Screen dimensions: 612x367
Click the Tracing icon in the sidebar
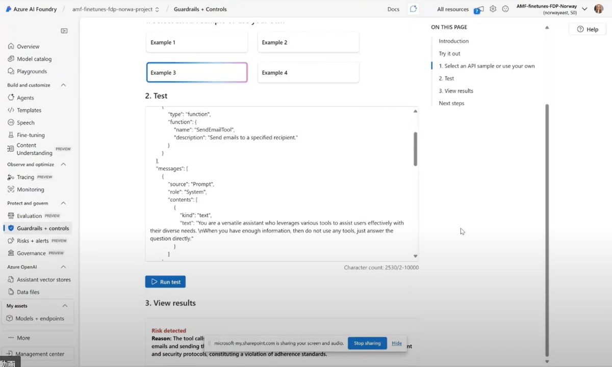[11, 177]
